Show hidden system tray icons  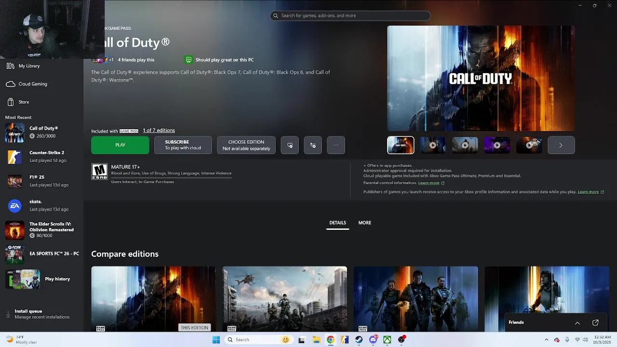[546, 340]
